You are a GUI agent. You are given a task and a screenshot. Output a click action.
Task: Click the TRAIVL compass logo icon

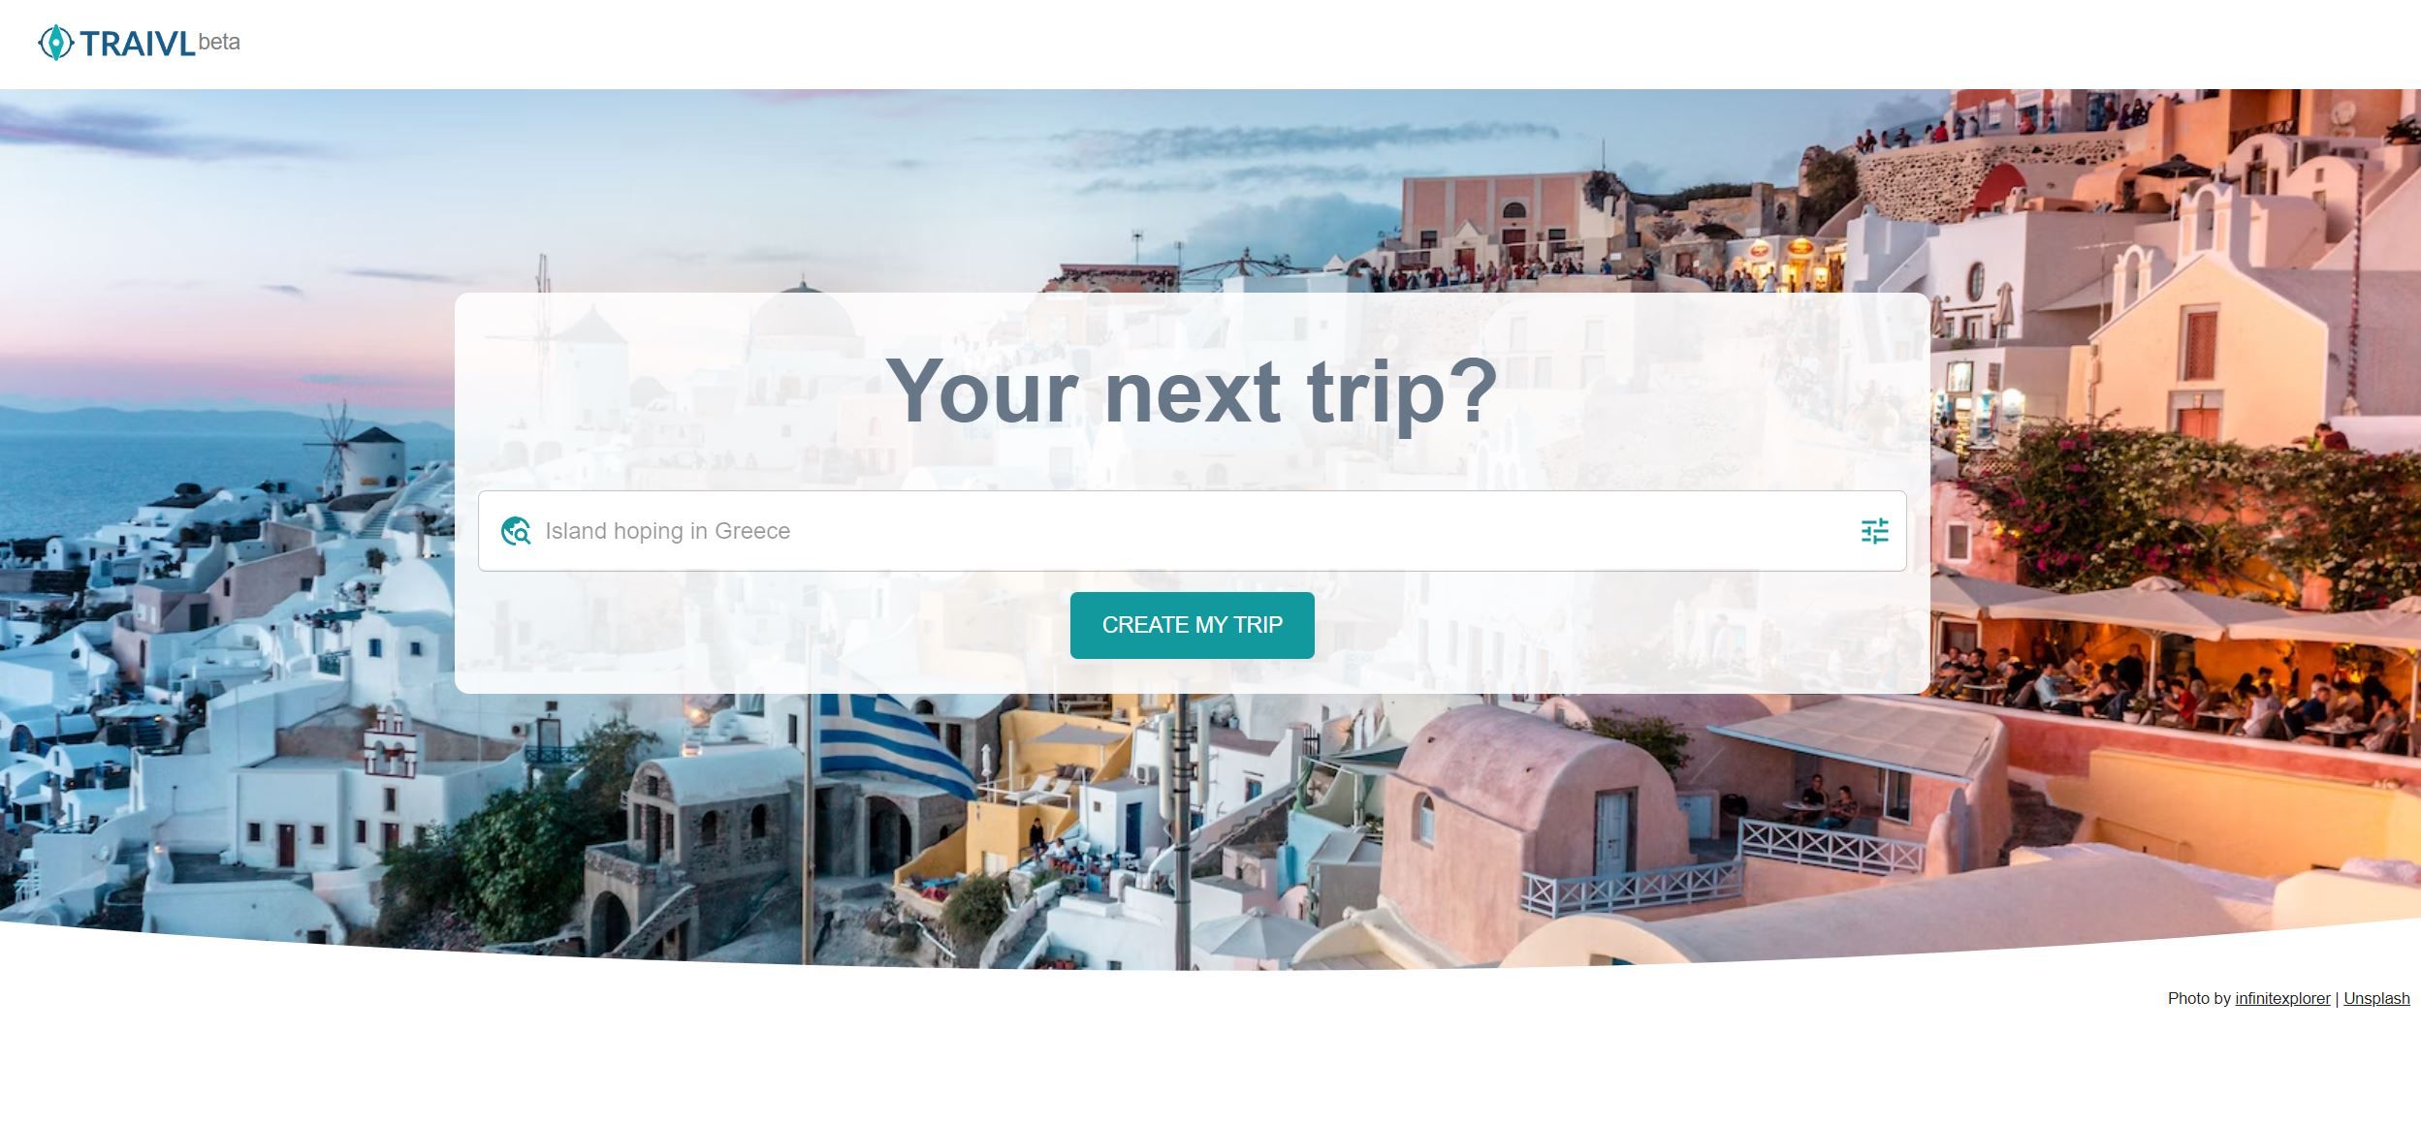click(x=55, y=43)
